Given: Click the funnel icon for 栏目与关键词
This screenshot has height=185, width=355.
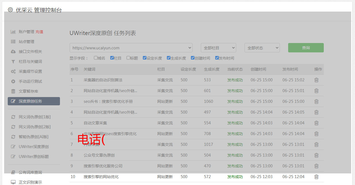Looking at the screenshot, I should coord(13,61).
